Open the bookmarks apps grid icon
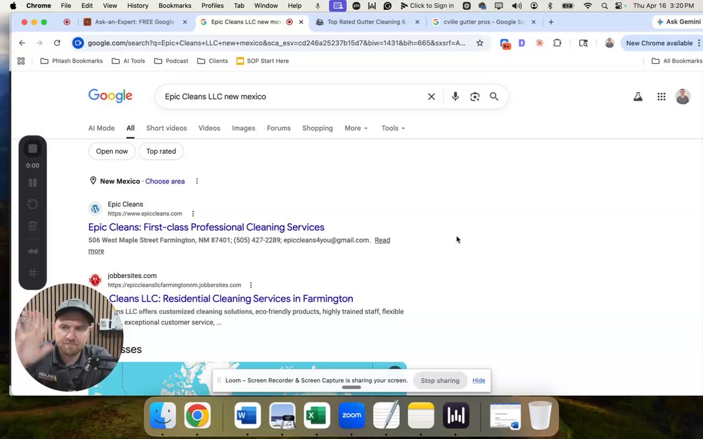 point(21,61)
